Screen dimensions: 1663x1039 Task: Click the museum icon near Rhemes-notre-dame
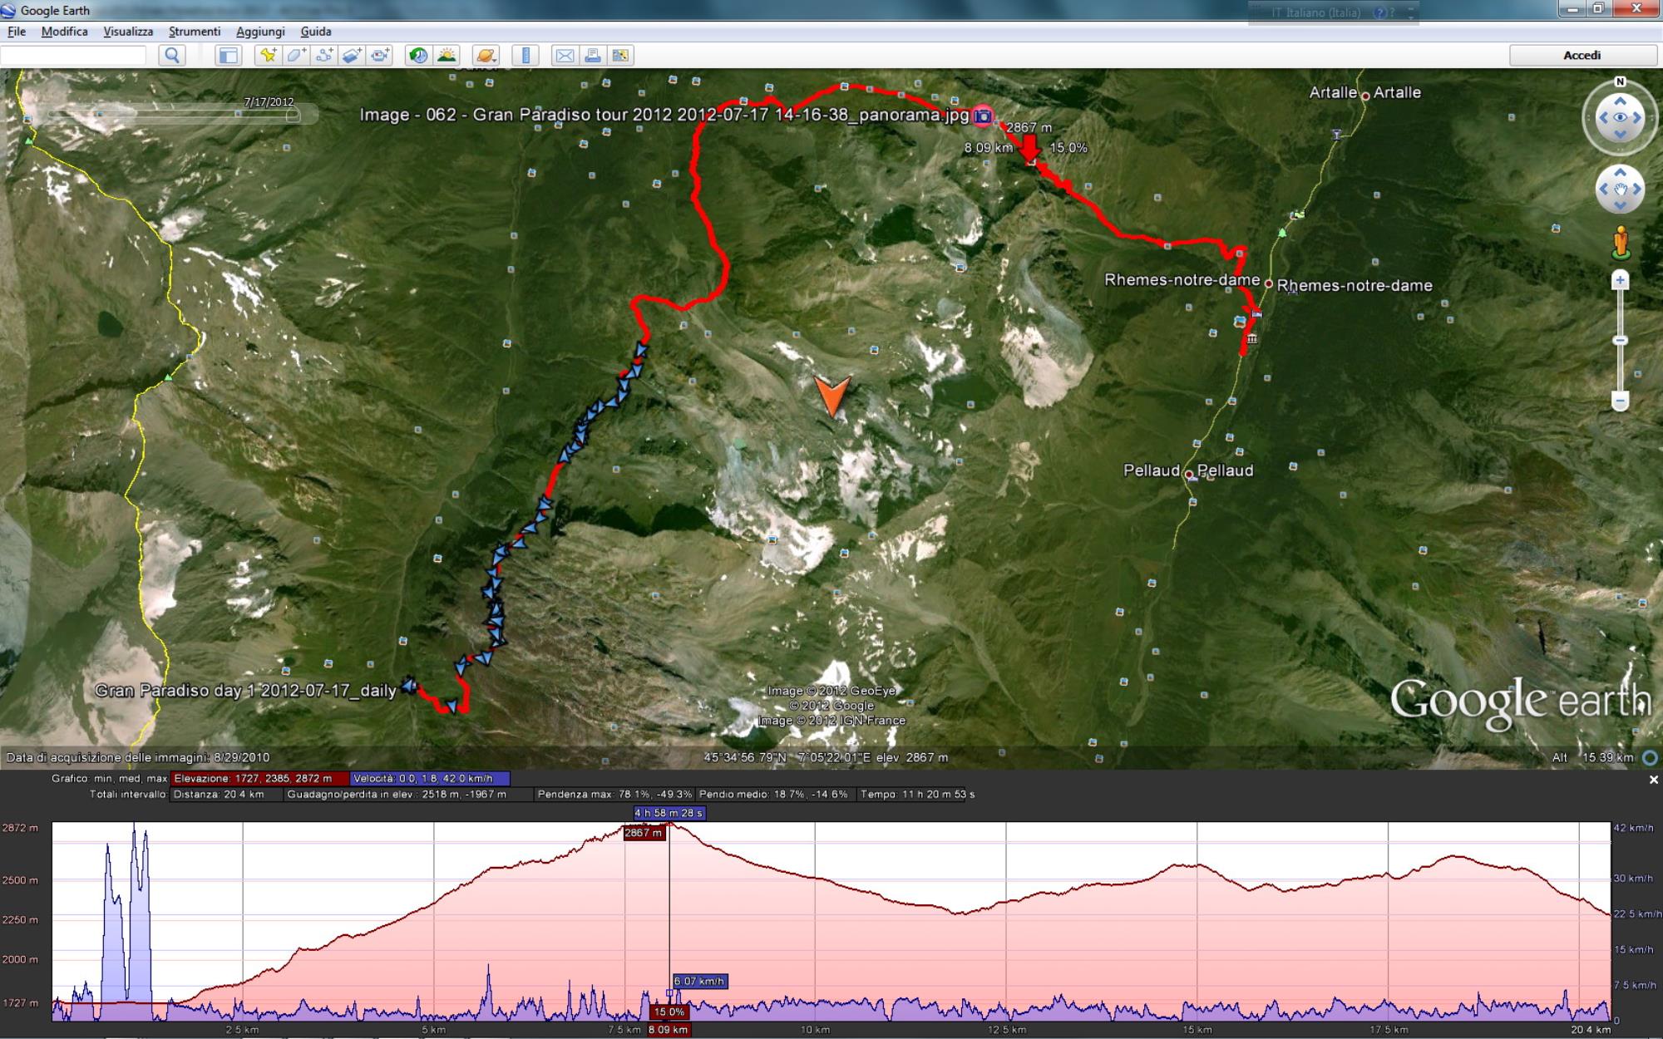click(1251, 339)
